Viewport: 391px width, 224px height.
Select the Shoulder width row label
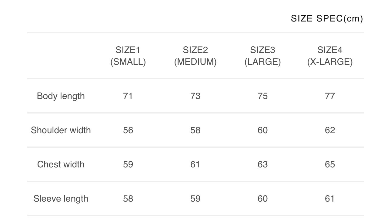(x=61, y=130)
